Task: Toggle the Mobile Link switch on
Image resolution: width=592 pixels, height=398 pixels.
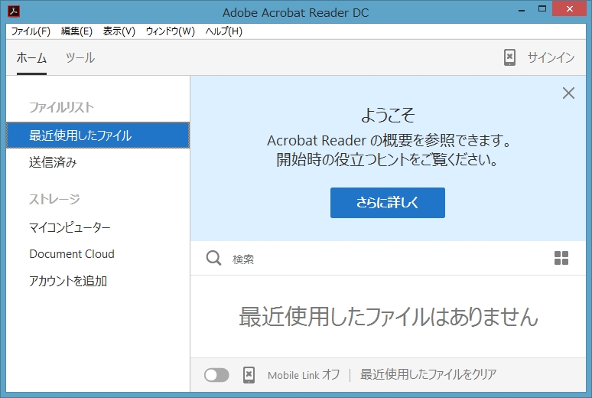Action: 216,375
